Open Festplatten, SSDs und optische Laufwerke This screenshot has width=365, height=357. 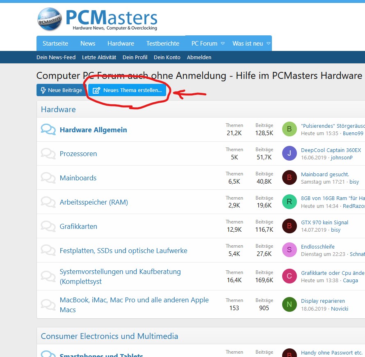123,251
